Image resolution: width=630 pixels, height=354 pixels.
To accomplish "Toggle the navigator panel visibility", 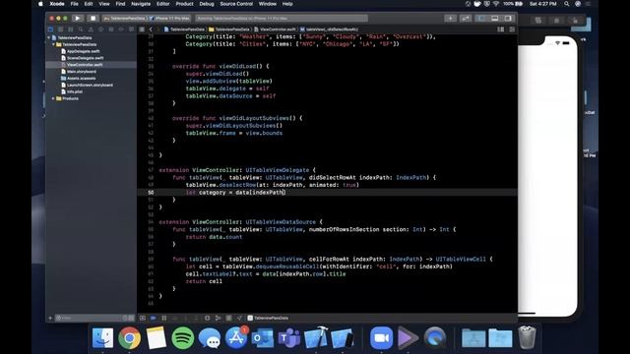I will click(481, 18).
